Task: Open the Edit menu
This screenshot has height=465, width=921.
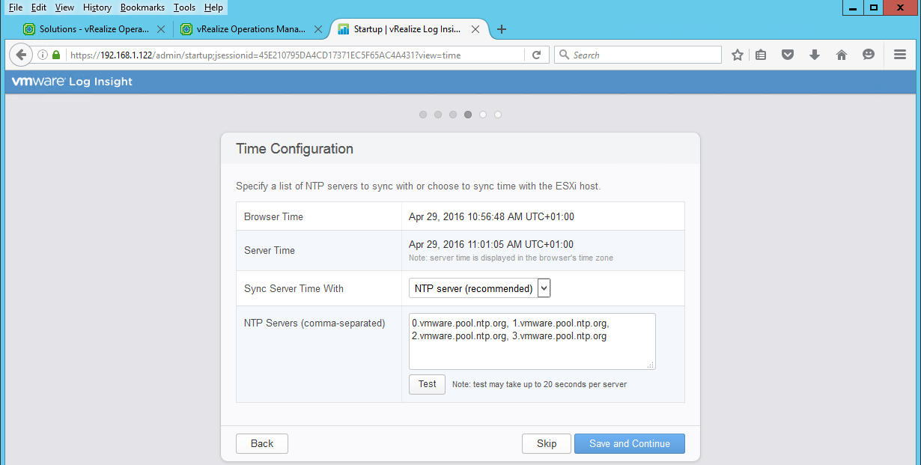Action: click(x=39, y=7)
